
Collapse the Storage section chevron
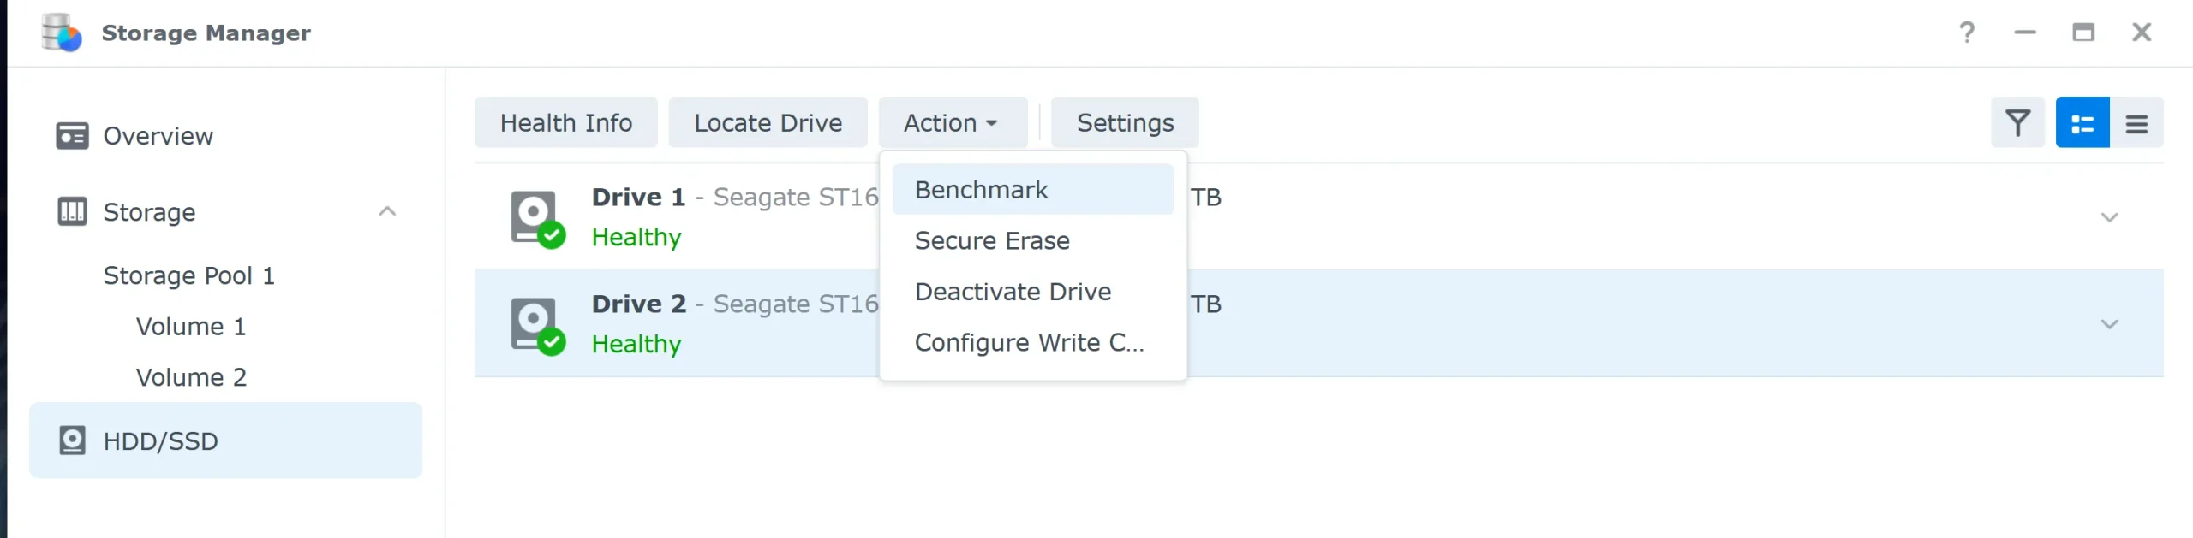(387, 211)
